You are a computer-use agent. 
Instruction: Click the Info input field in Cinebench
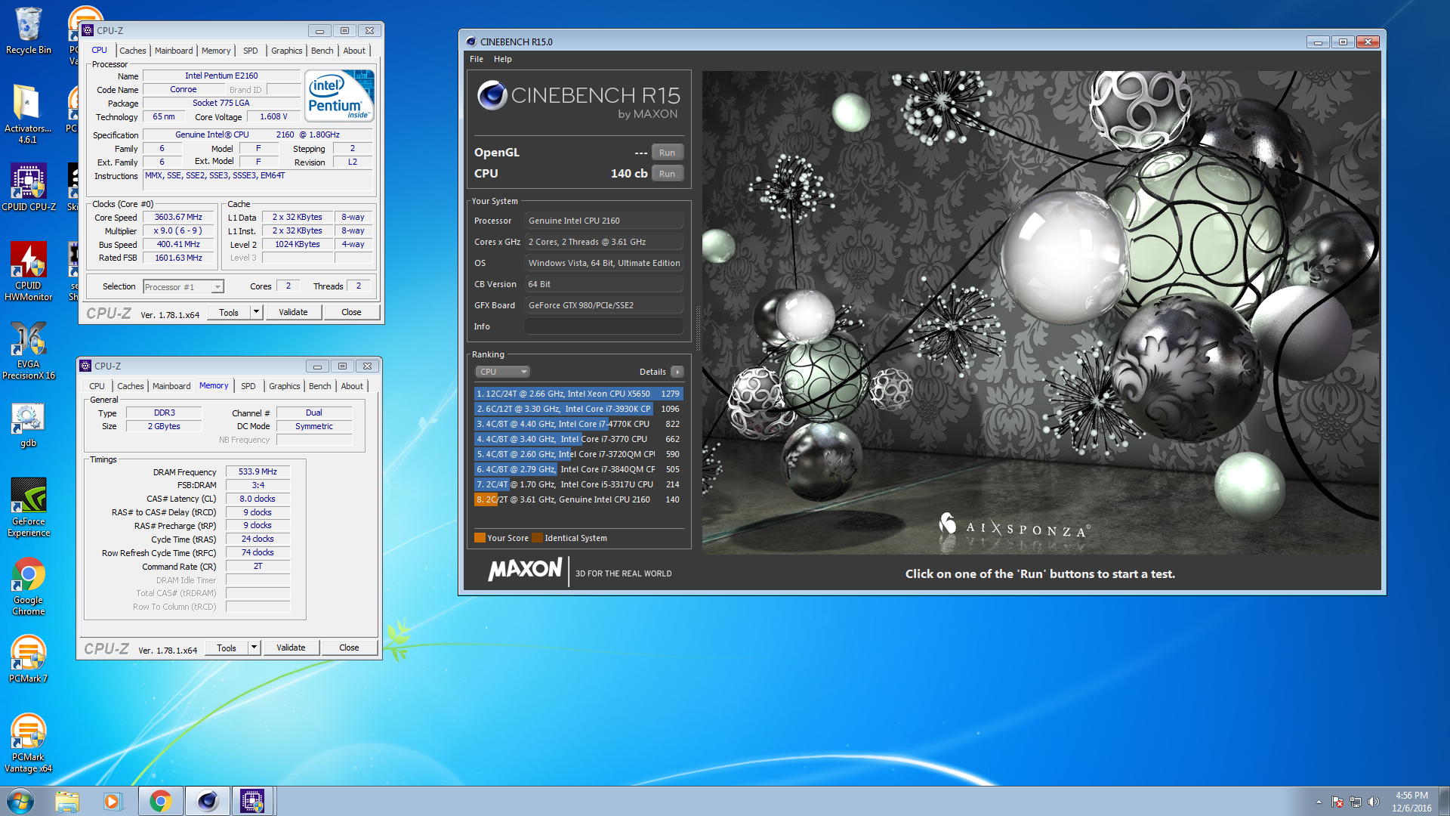tap(604, 326)
